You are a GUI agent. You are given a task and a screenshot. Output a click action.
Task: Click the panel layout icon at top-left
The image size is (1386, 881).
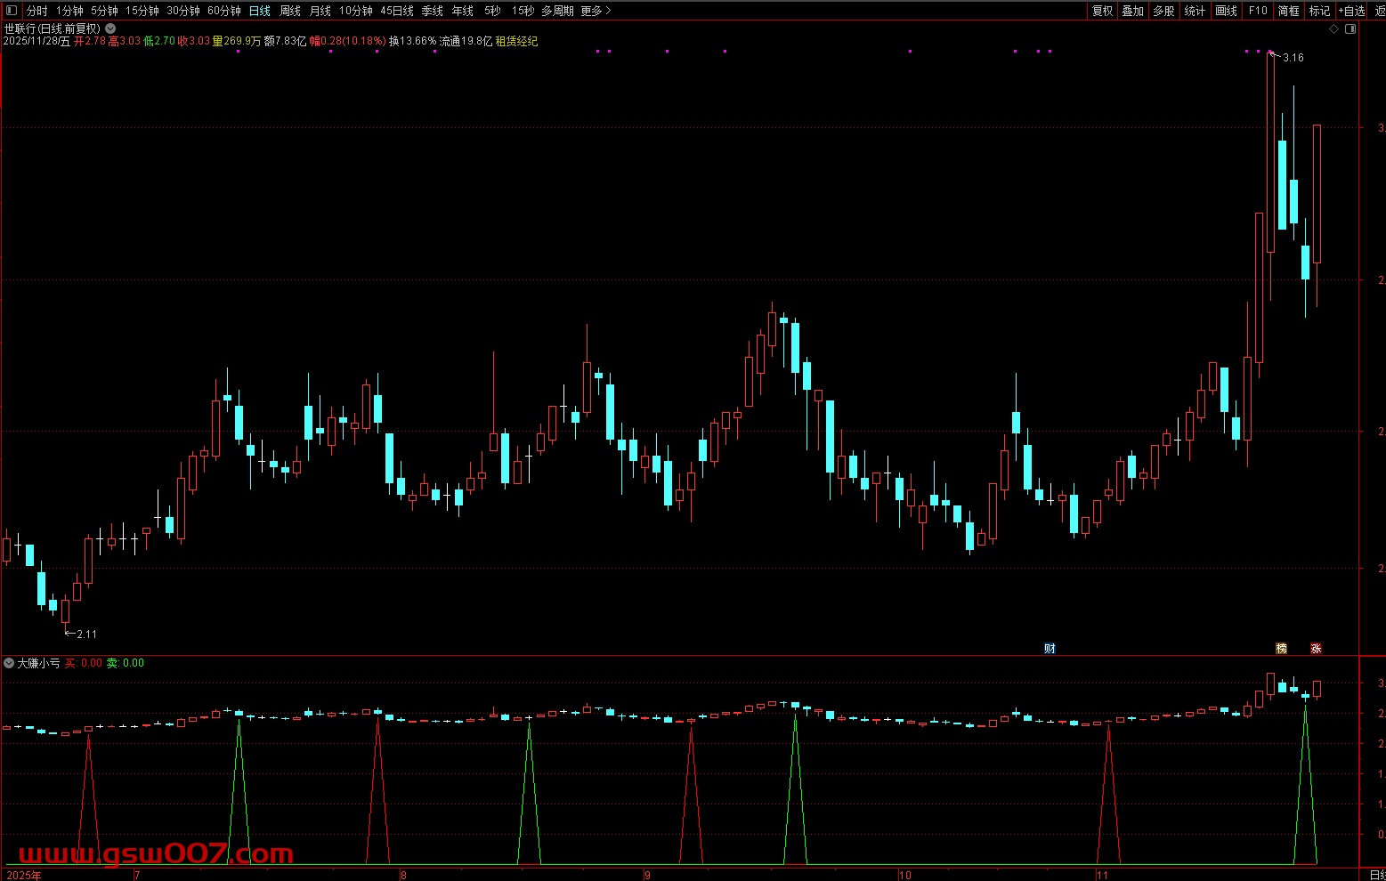pos(12,11)
